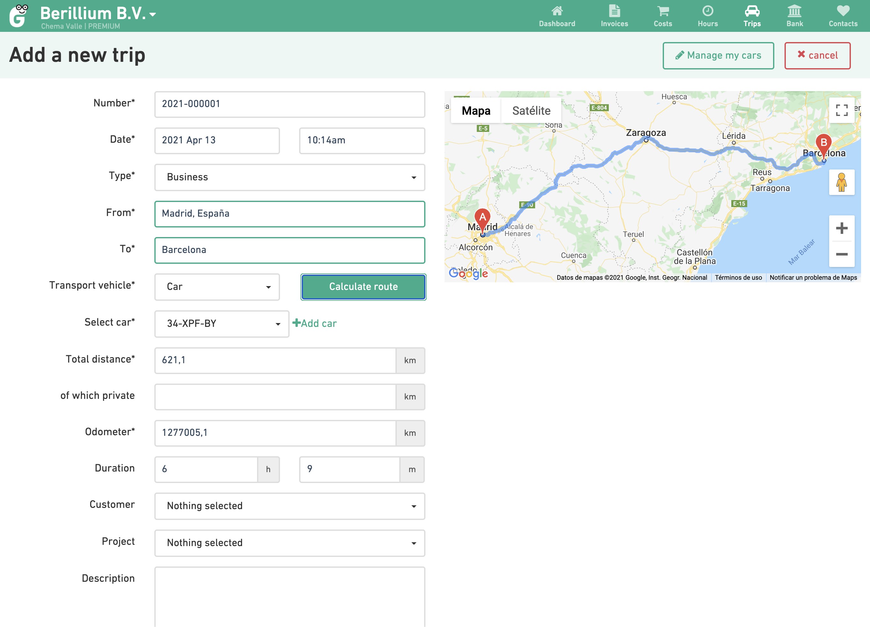The width and height of the screenshot is (870, 627).
Task: Open the Dashboard home icon
Action: 557,11
